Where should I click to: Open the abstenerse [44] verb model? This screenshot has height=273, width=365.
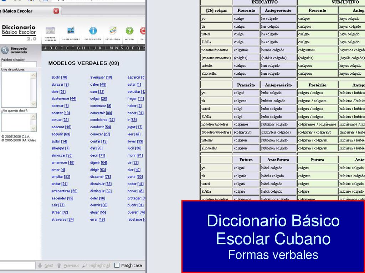click(x=64, y=99)
